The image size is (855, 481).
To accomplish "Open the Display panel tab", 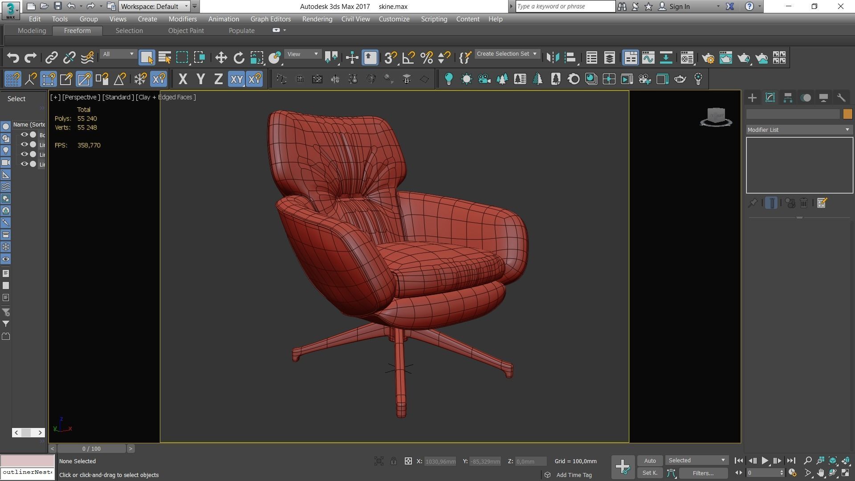I will click(823, 98).
